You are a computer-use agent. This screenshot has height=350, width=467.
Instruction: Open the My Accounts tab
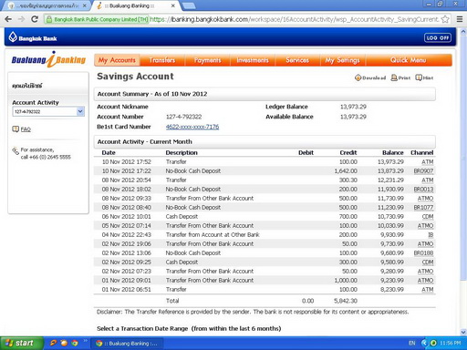[117, 60]
